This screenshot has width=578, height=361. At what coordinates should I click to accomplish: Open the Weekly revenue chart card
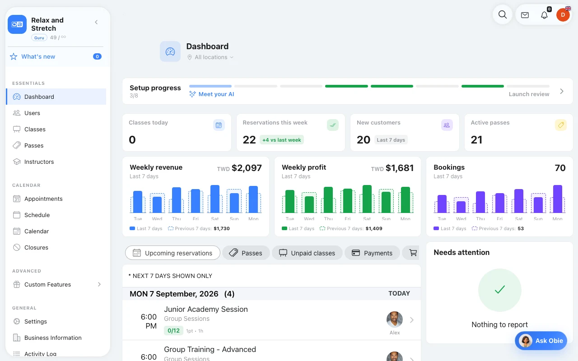pos(196,196)
